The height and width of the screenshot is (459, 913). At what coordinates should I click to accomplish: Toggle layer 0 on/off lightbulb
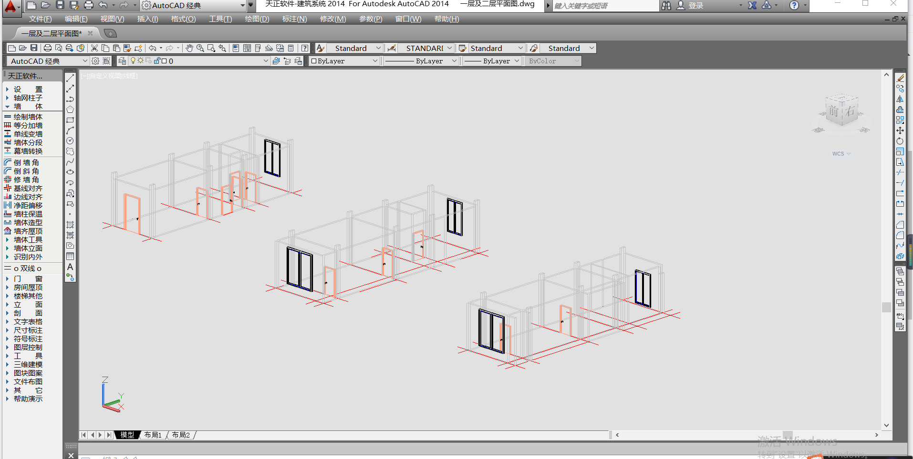[134, 60]
